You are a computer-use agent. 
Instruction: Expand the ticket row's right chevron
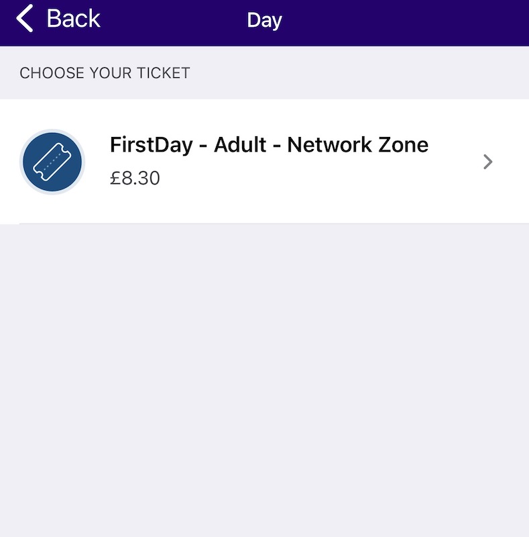(488, 162)
